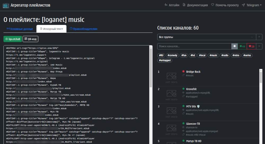Select the Исходный текст tab
This screenshot has height=144, width=265.
(x=51, y=29)
